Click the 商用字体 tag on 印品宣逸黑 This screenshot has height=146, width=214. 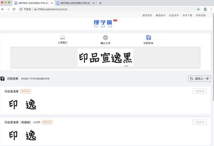[x=26, y=91]
